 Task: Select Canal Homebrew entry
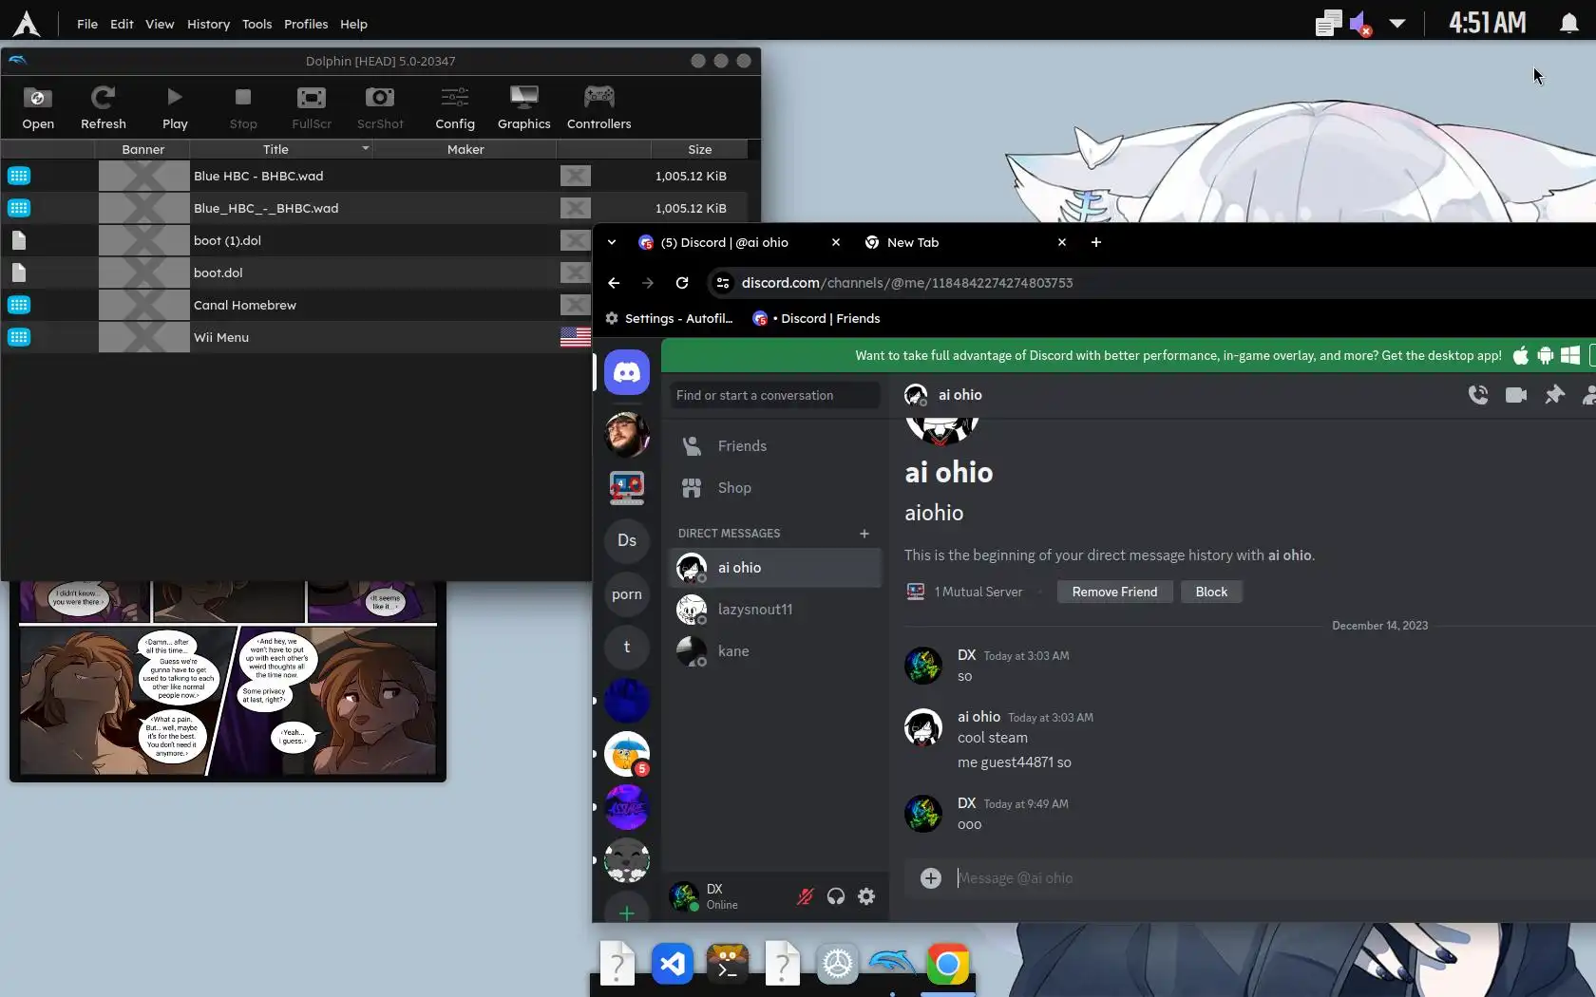pyautogui.click(x=296, y=305)
